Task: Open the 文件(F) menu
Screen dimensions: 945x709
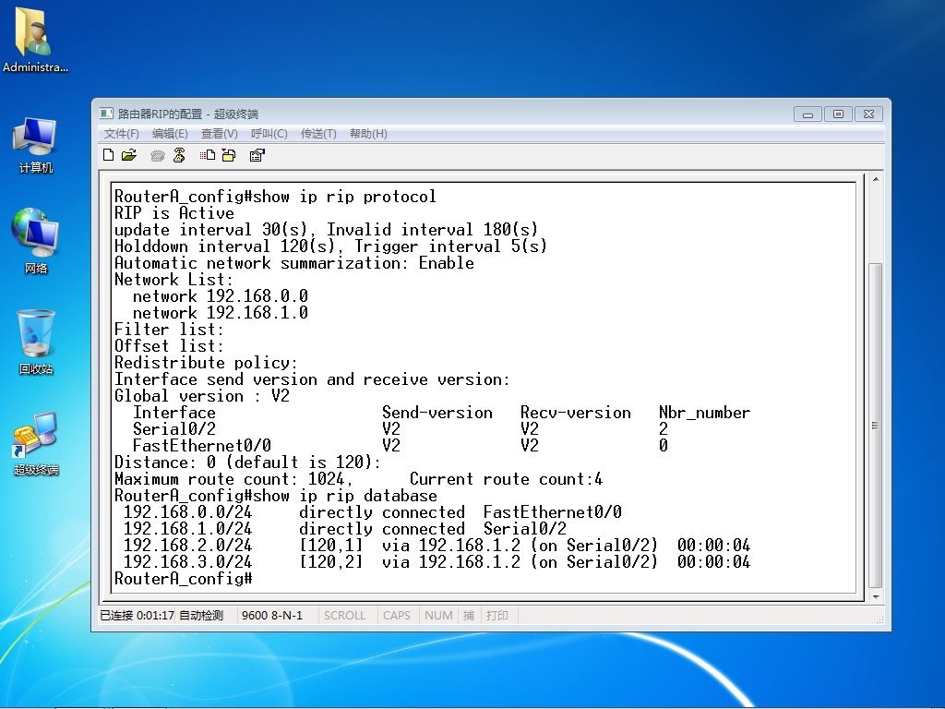Action: pos(121,133)
